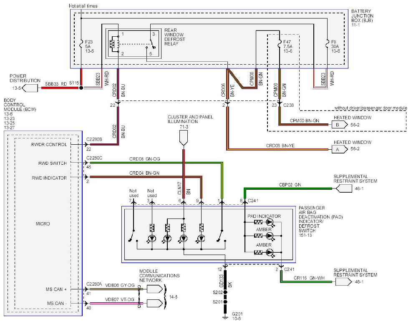Select the PASSENGER AIR BAG DEACTIVATION switch label
The image size is (411, 324).
320,219
